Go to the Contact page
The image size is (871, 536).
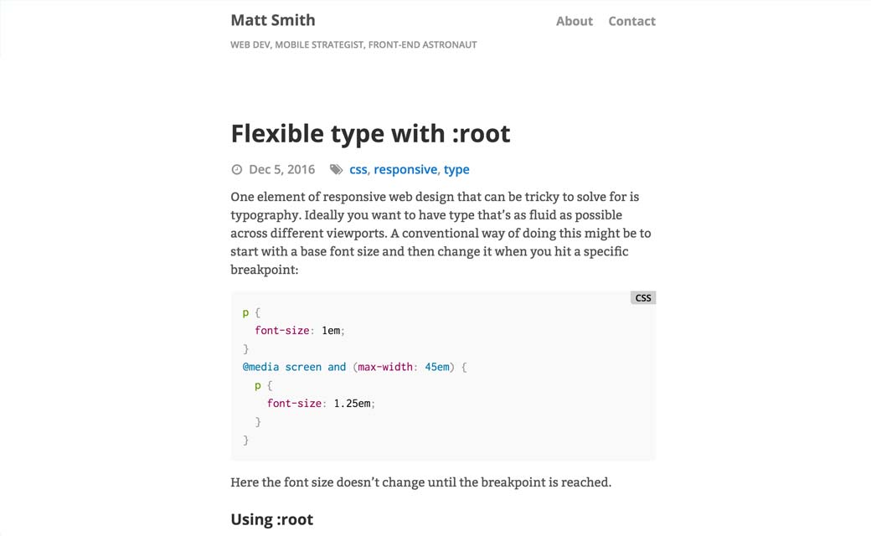[x=631, y=21]
